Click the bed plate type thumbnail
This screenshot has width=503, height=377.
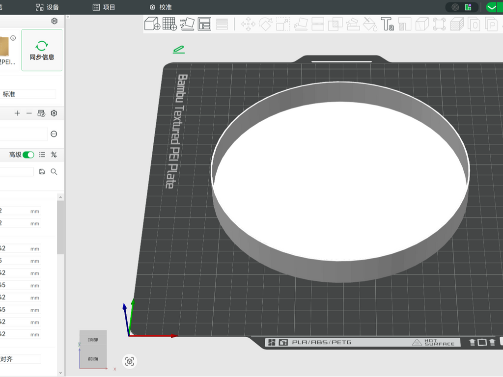coord(4,47)
